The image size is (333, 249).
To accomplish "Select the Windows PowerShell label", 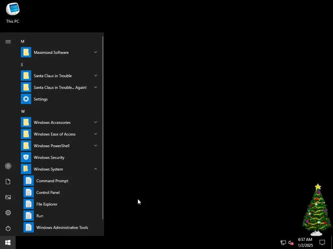I will (x=52, y=146).
